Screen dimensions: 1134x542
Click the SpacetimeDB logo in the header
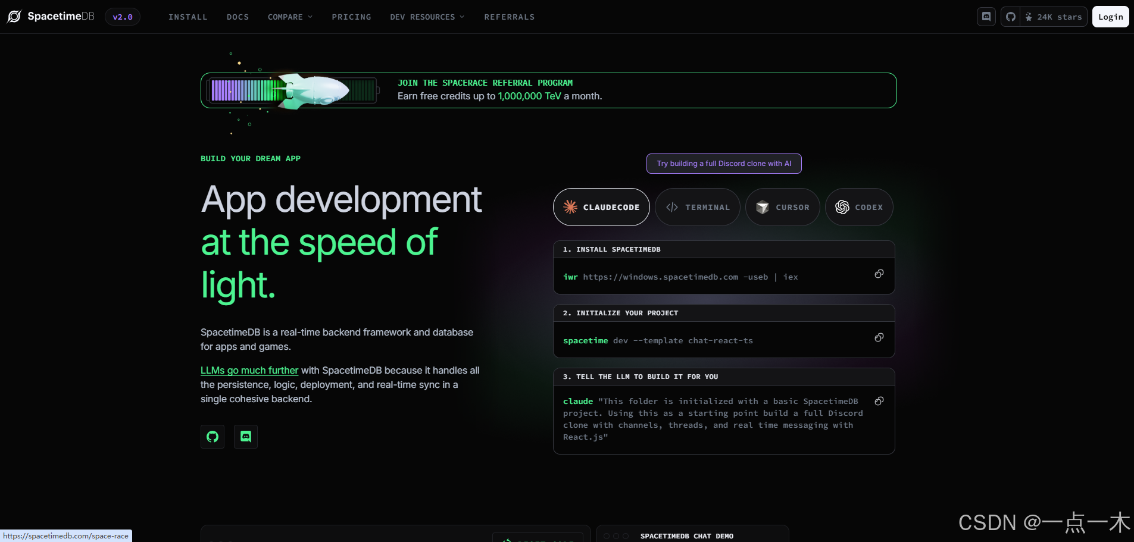tap(51, 17)
